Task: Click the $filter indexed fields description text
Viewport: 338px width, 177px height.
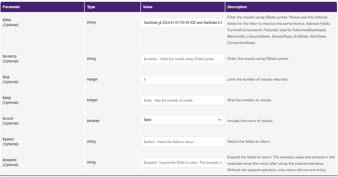Action: click(x=278, y=30)
